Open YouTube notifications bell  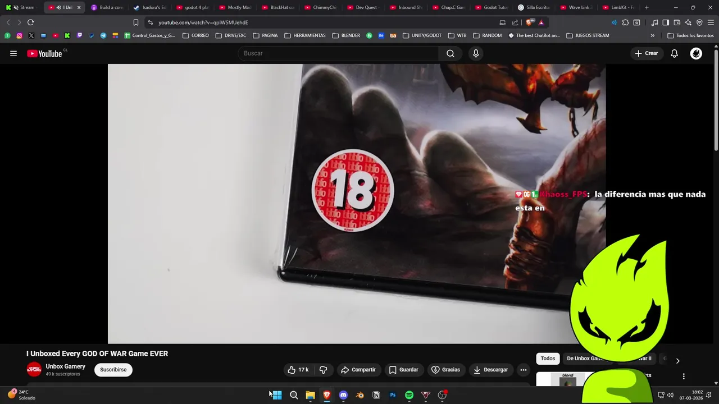point(674,53)
